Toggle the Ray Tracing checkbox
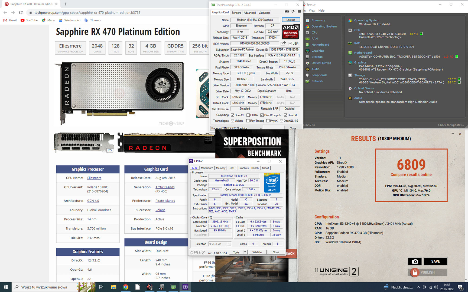This screenshot has height=292, width=468. [x=248, y=121]
